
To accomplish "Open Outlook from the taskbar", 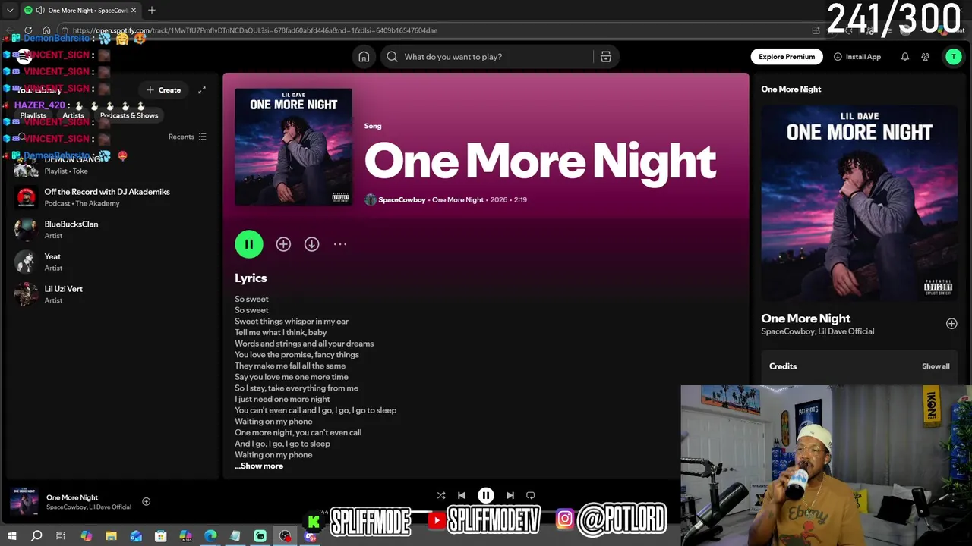I will point(136,536).
